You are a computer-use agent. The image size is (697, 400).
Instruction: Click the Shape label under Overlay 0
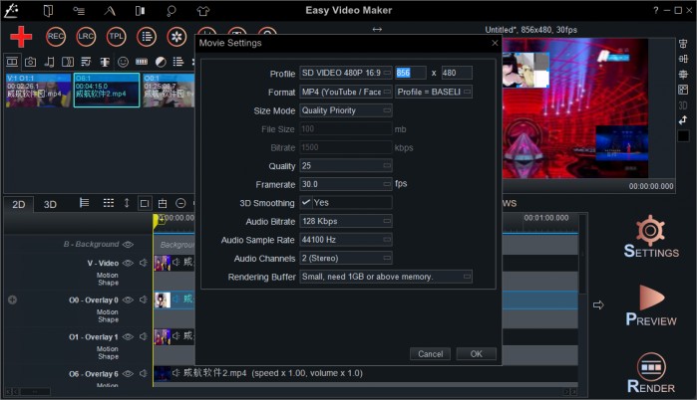[108, 319]
